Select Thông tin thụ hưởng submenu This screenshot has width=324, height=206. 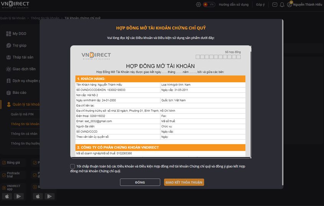click(25, 143)
